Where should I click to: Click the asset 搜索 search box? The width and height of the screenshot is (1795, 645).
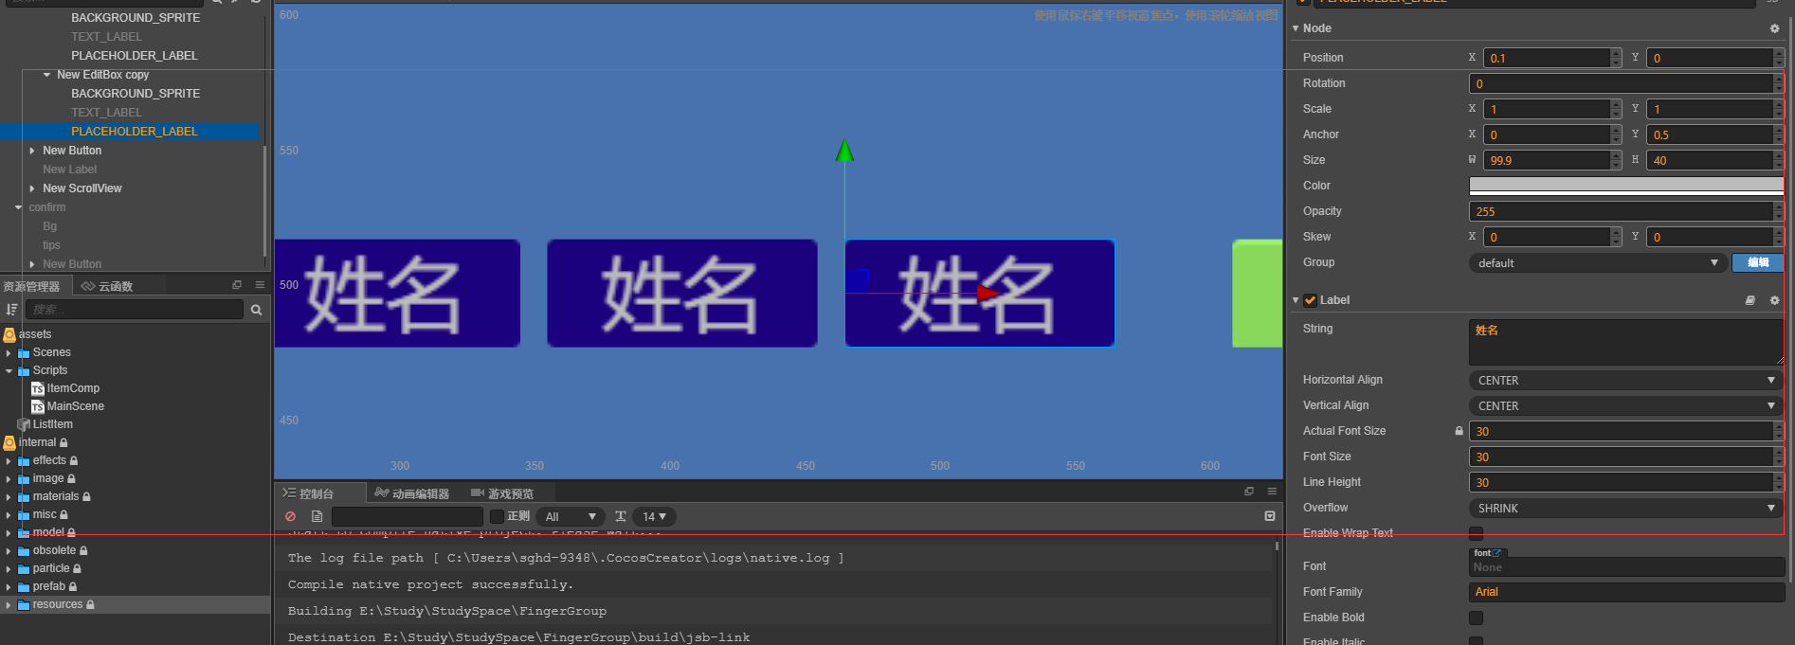click(x=134, y=310)
